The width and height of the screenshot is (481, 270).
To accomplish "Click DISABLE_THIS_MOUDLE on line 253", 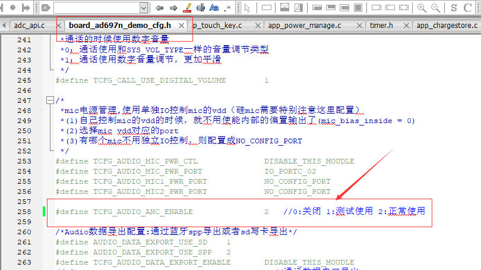I will (309, 161).
